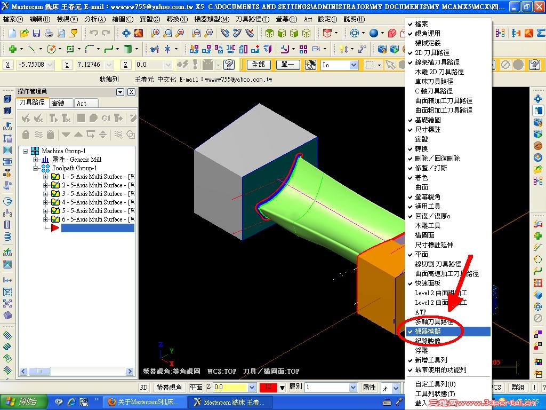The height and width of the screenshot is (410, 546).
Task: Save the file using the floppy disk icon
Action: pos(37,33)
